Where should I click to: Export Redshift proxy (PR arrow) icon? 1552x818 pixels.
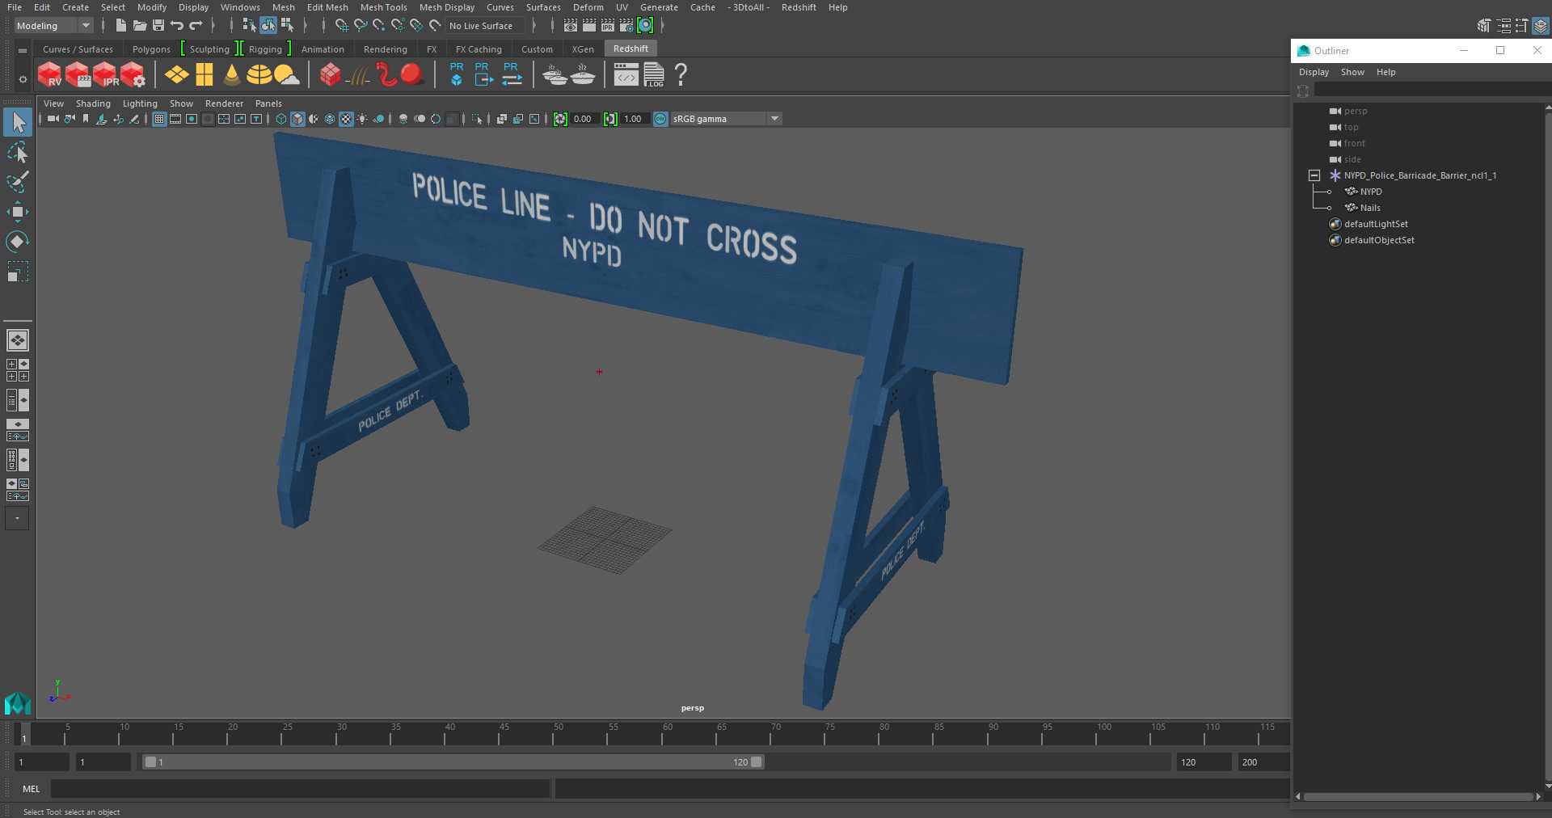(x=483, y=74)
